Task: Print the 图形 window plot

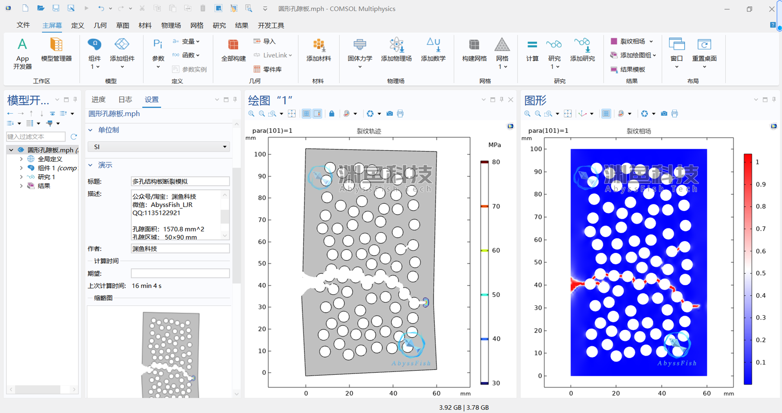Action: point(674,114)
